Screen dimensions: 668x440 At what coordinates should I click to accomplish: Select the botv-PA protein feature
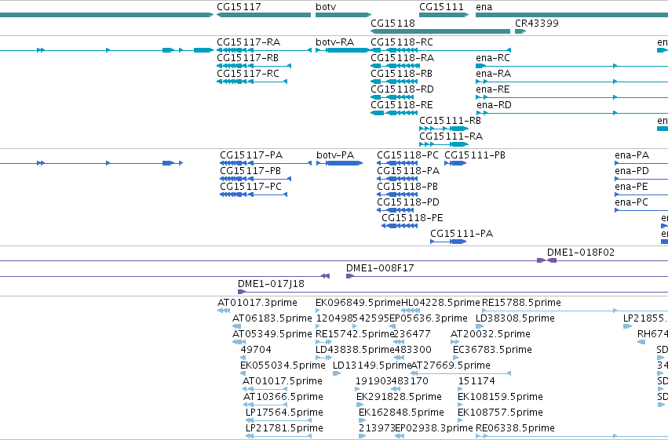[340, 163]
